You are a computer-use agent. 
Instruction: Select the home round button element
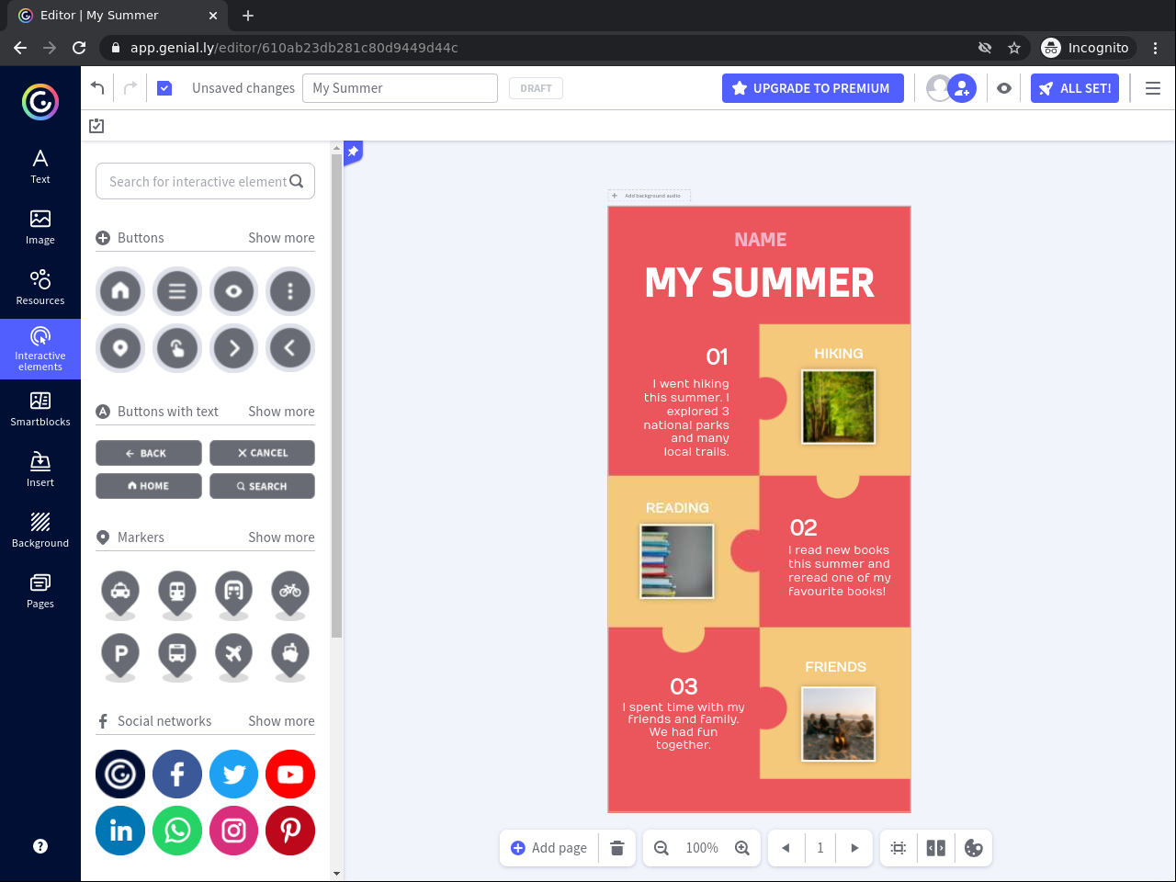[120, 291]
